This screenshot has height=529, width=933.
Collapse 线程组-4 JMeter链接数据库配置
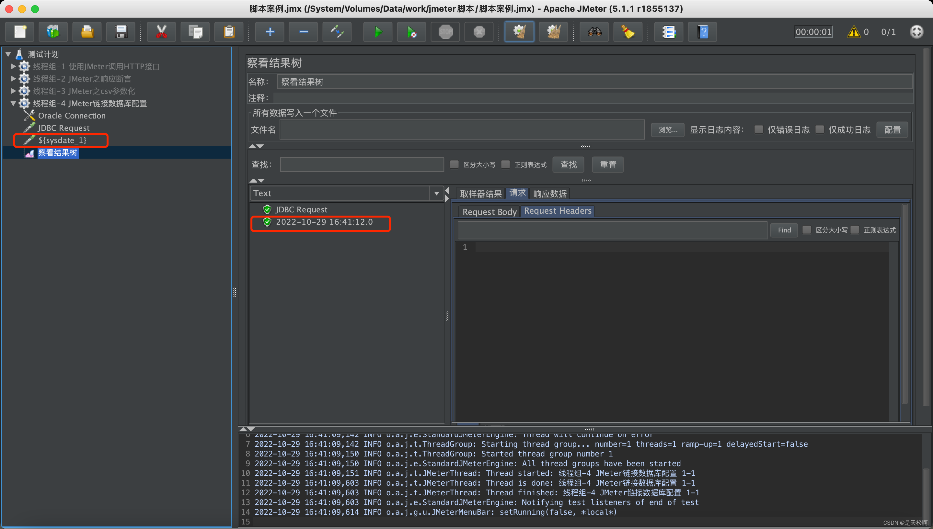point(14,103)
